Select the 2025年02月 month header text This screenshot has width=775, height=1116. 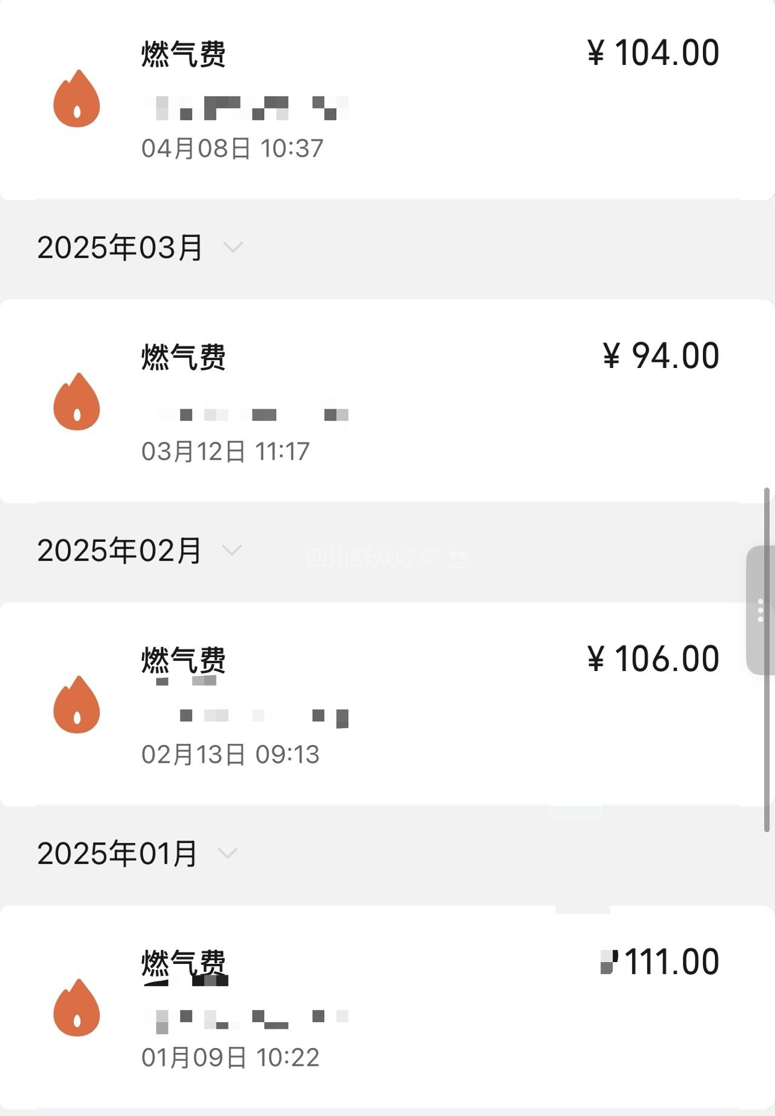tap(119, 550)
